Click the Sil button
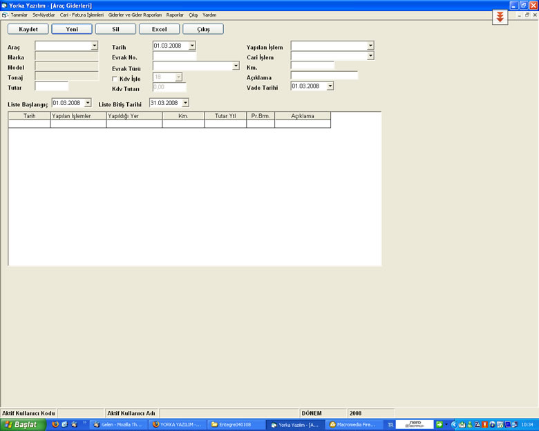Screen dimensions: 539x431 point(115,29)
